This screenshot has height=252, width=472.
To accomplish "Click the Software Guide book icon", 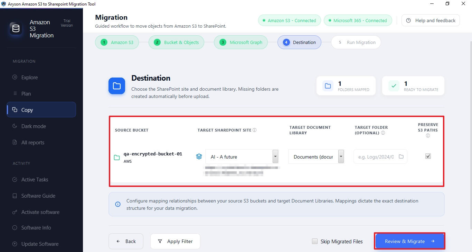I will (x=15, y=196).
